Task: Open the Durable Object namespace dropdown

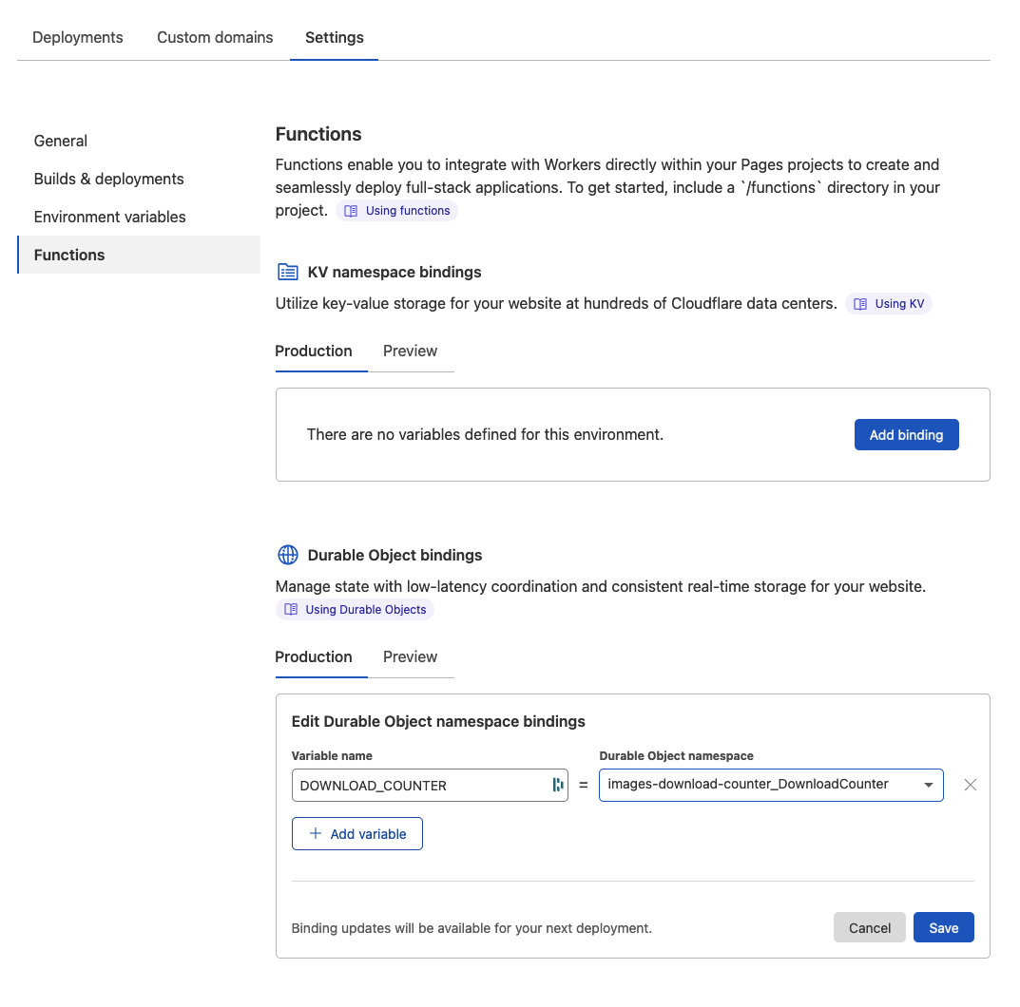Action: tap(770, 785)
